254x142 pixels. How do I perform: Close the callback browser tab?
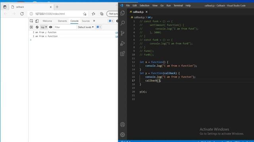(x=51, y=7)
